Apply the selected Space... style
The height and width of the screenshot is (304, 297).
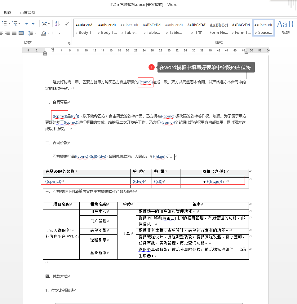click(x=264, y=28)
